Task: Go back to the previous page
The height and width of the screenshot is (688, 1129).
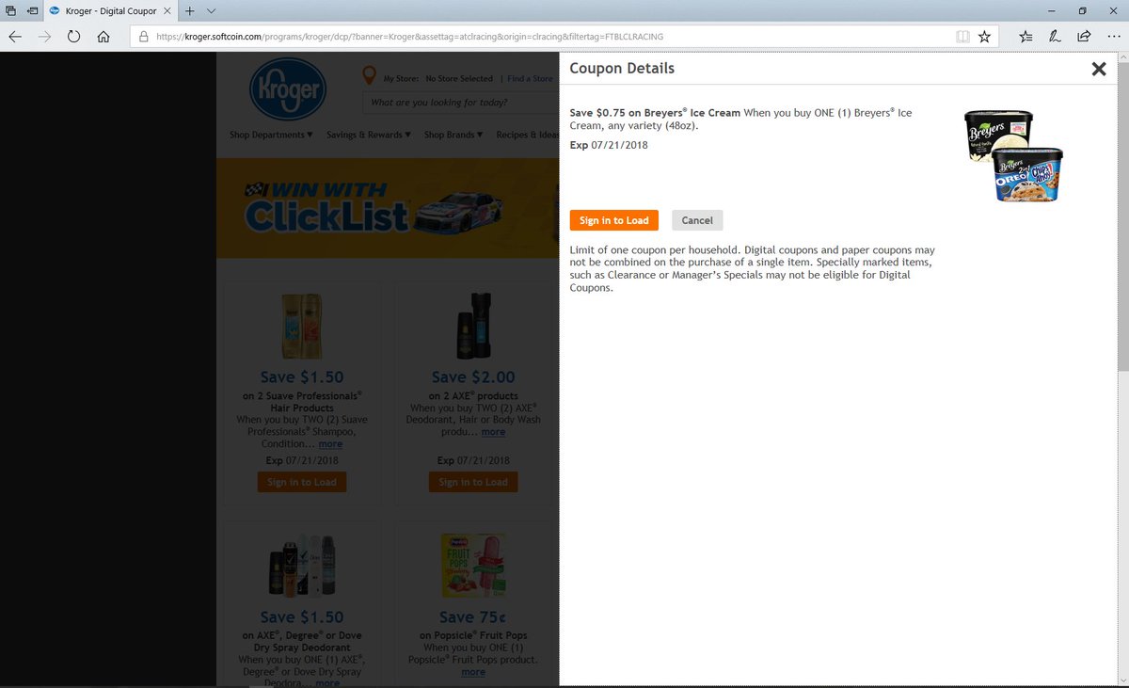Action: click(x=15, y=37)
